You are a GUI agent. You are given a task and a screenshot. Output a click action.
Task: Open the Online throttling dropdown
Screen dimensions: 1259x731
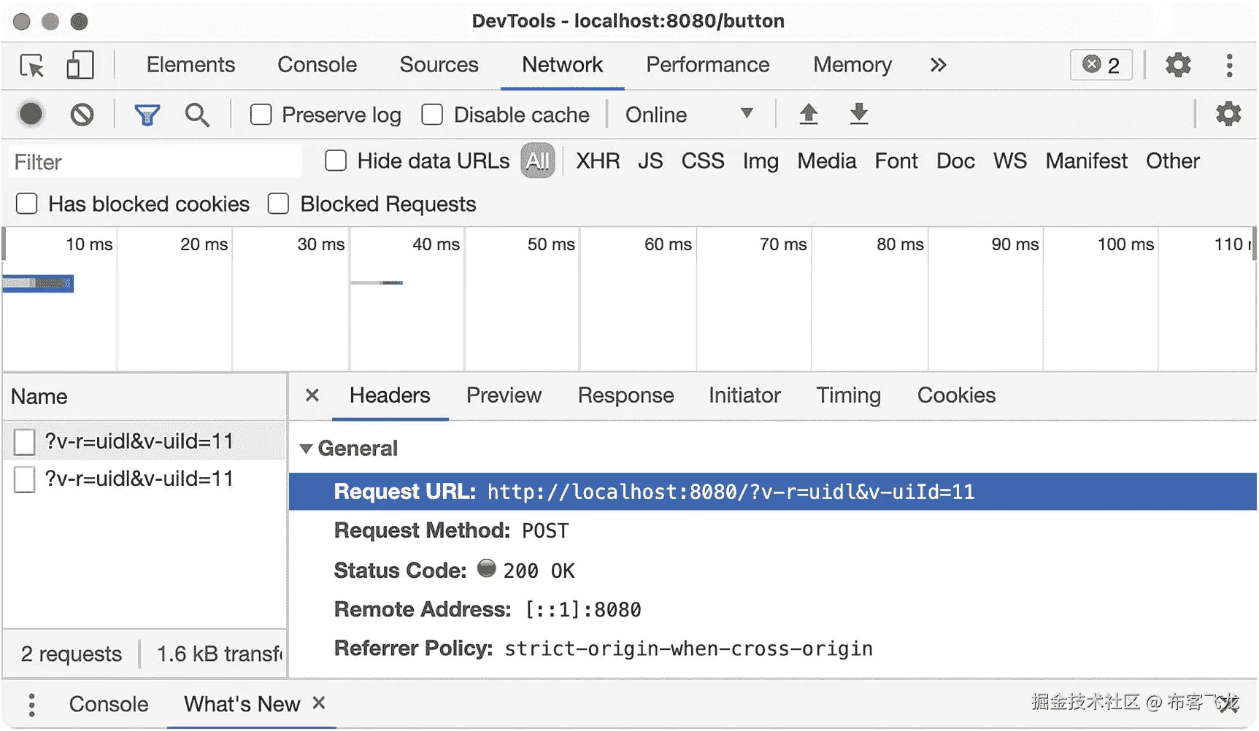tap(688, 115)
